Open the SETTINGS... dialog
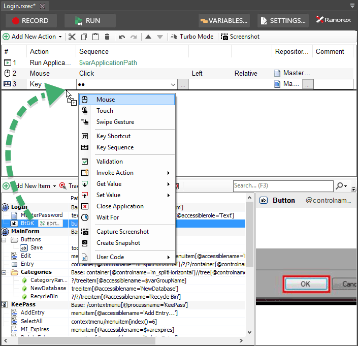 pos(283,20)
